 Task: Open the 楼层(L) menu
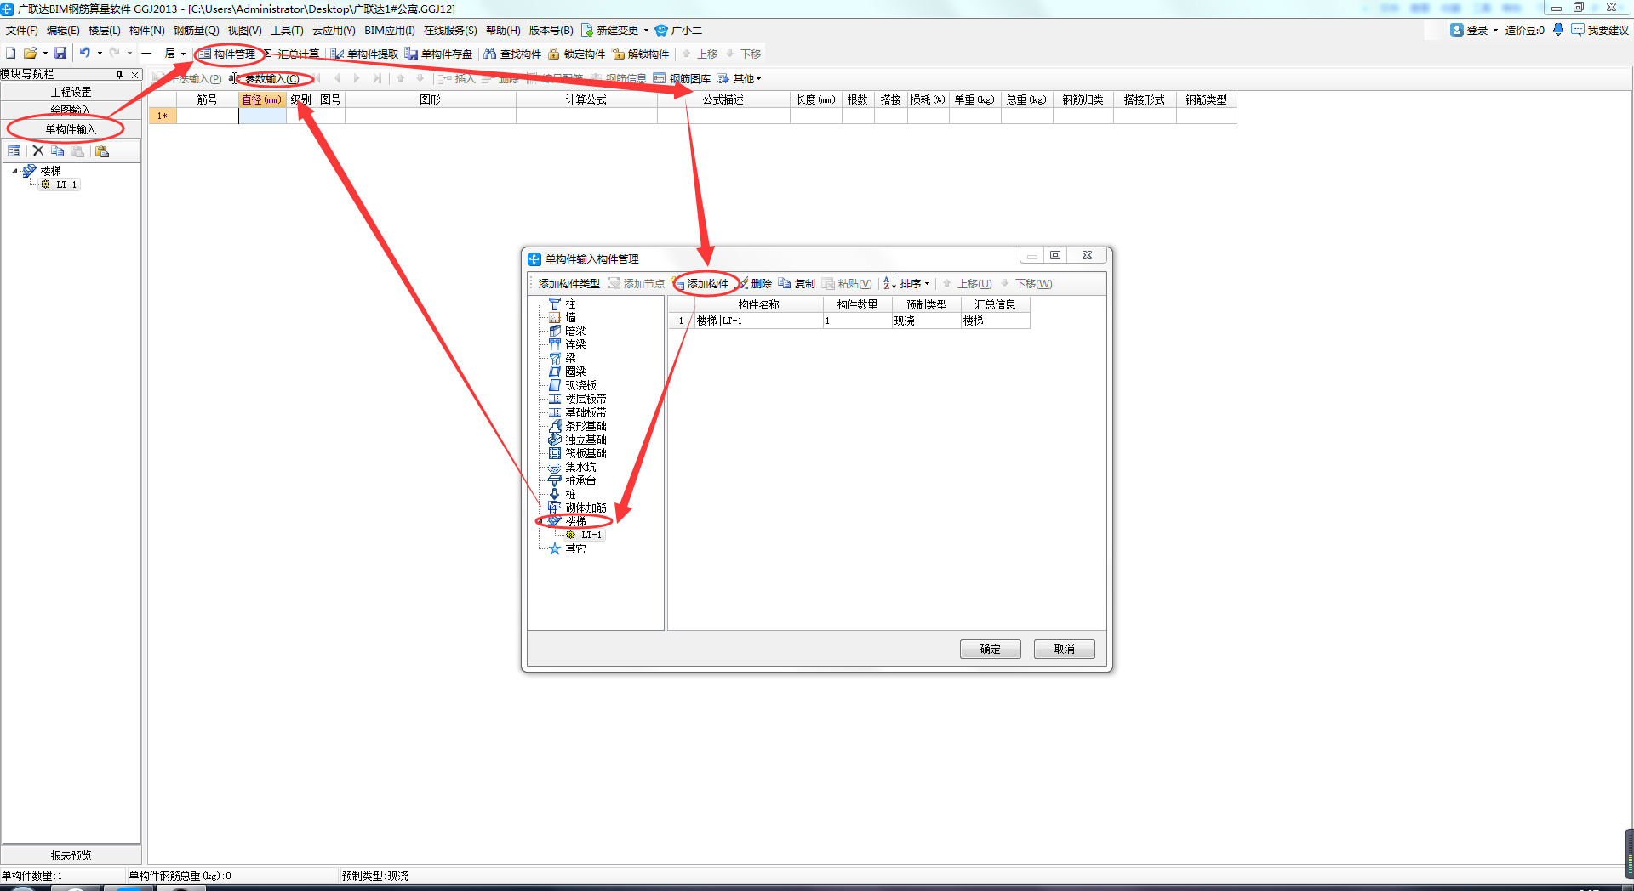pos(105,30)
